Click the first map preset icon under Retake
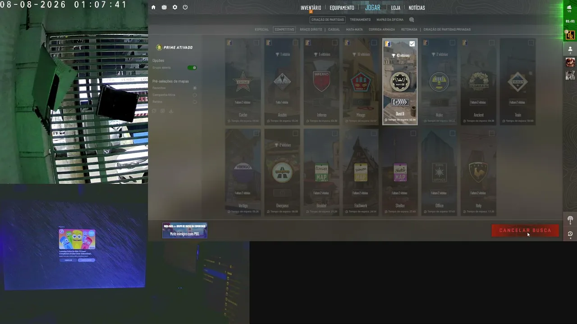This screenshot has height=324, width=577. click(154, 111)
